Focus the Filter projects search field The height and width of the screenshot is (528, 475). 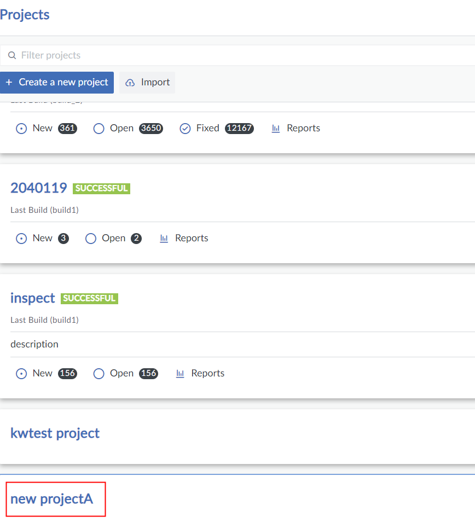[219, 55]
